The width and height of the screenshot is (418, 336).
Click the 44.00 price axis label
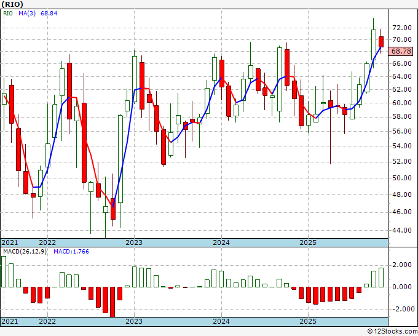402,230
